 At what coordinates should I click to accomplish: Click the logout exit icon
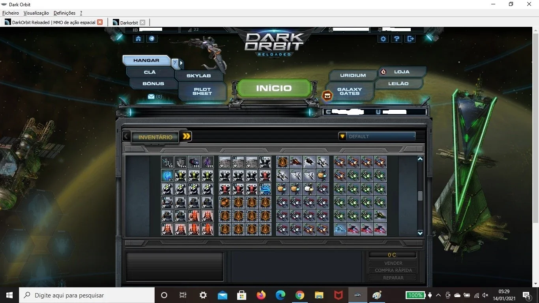[410, 39]
